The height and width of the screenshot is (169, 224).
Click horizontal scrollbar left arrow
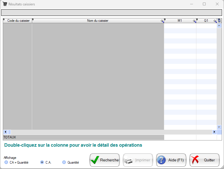tap(5, 132)
